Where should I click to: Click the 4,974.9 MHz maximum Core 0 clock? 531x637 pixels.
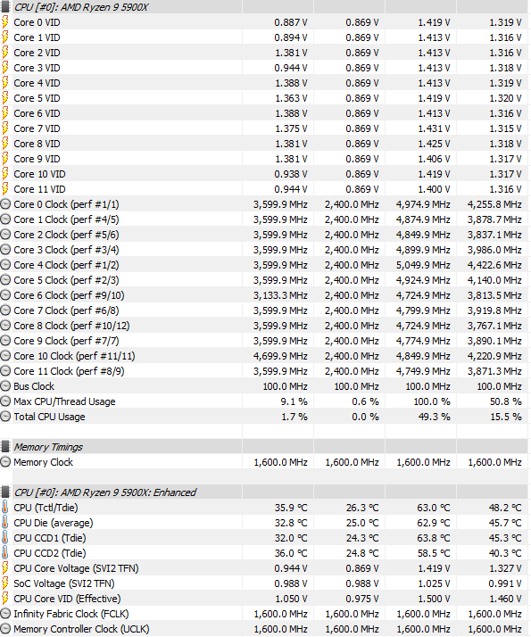coord(423,204)
